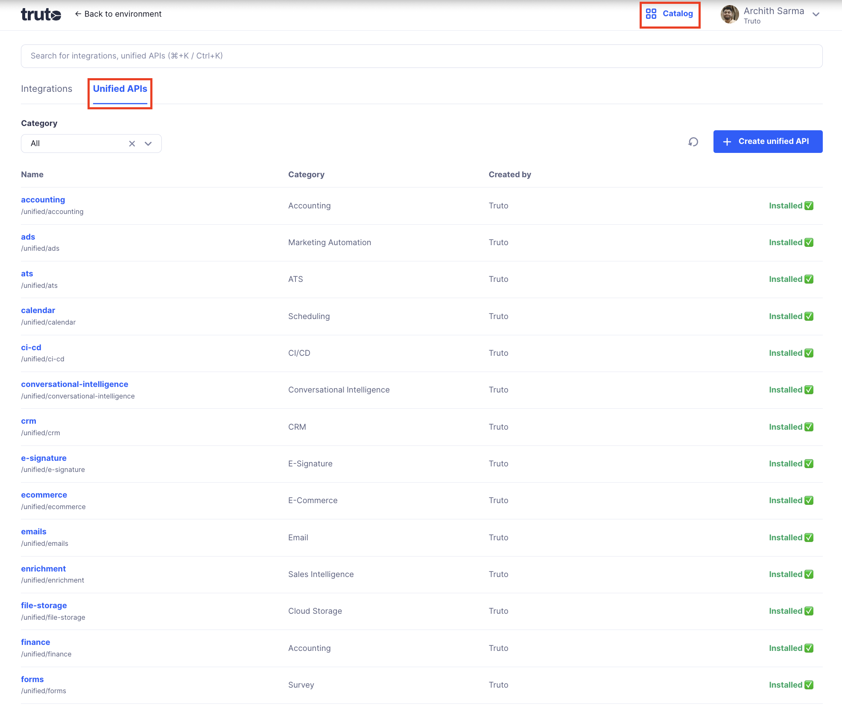The height and width of the screenshot is (709, 842).
Task: Click Truto creator in the ats row
Action: (498, 279)
